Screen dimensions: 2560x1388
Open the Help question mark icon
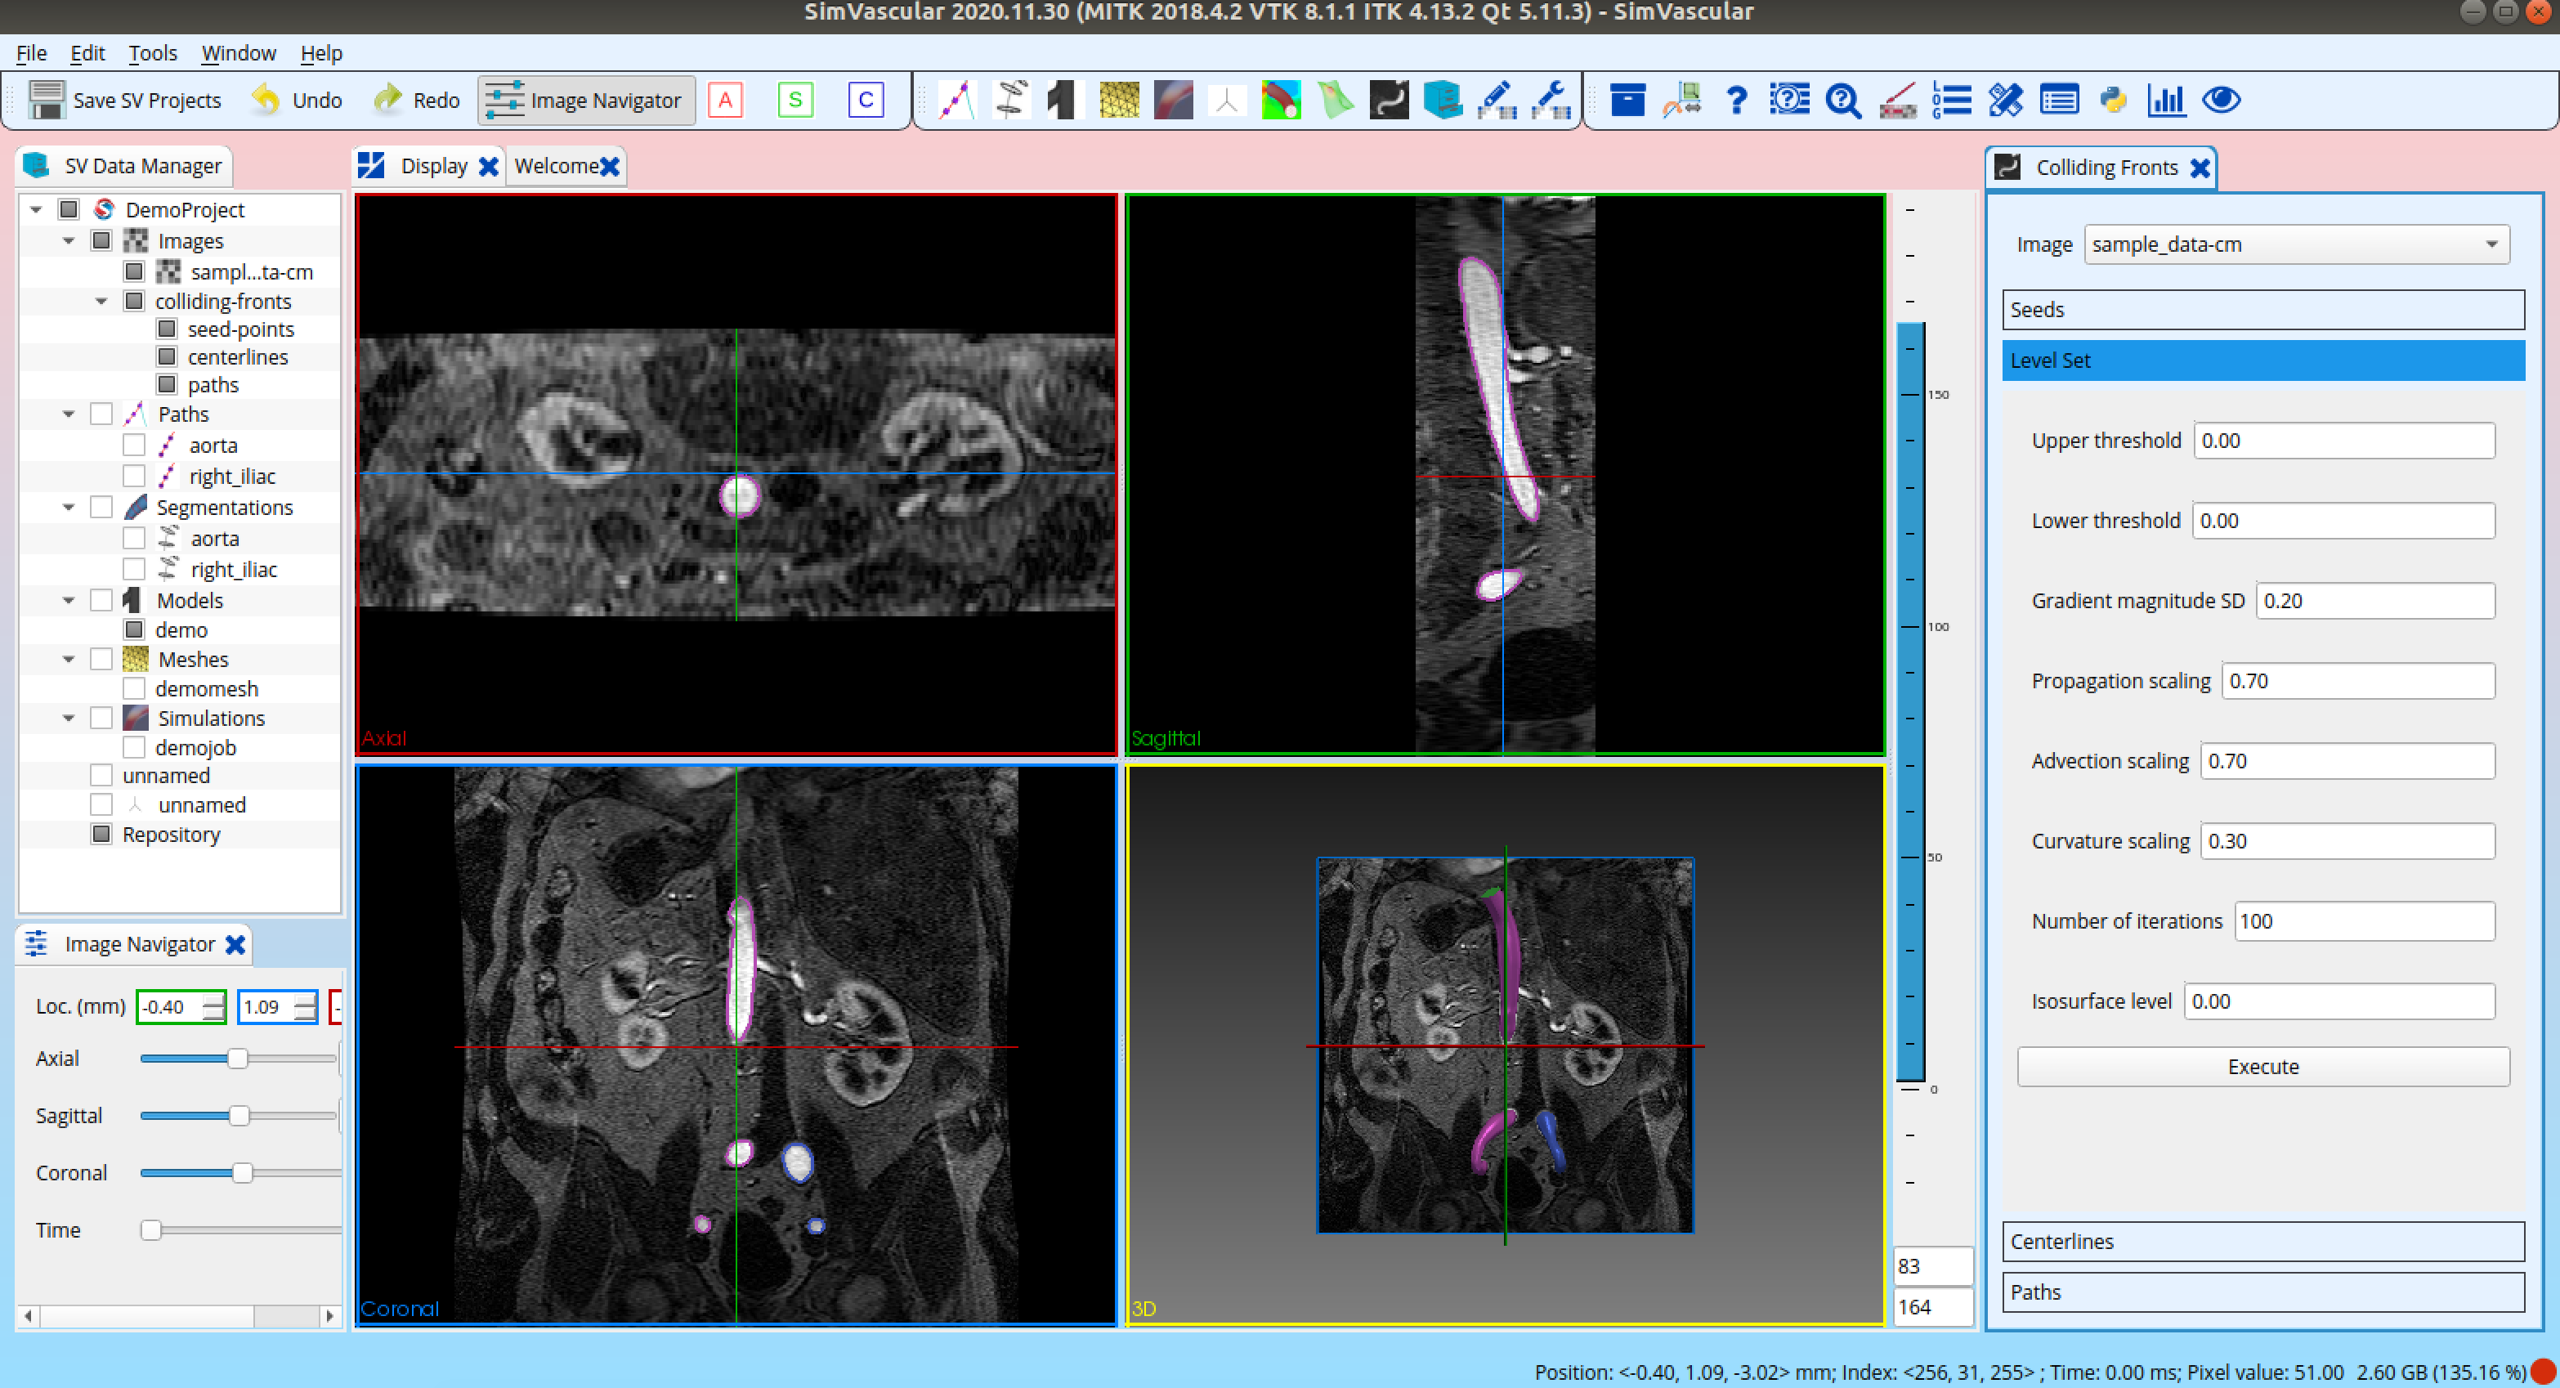click(1736, 100)
